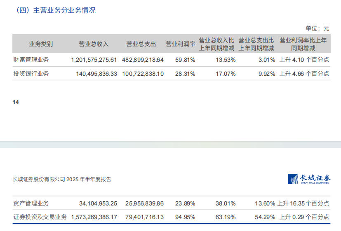Click the revenue value 1,201,575,275.61
The image size is (341, 231).
(94, 60)
